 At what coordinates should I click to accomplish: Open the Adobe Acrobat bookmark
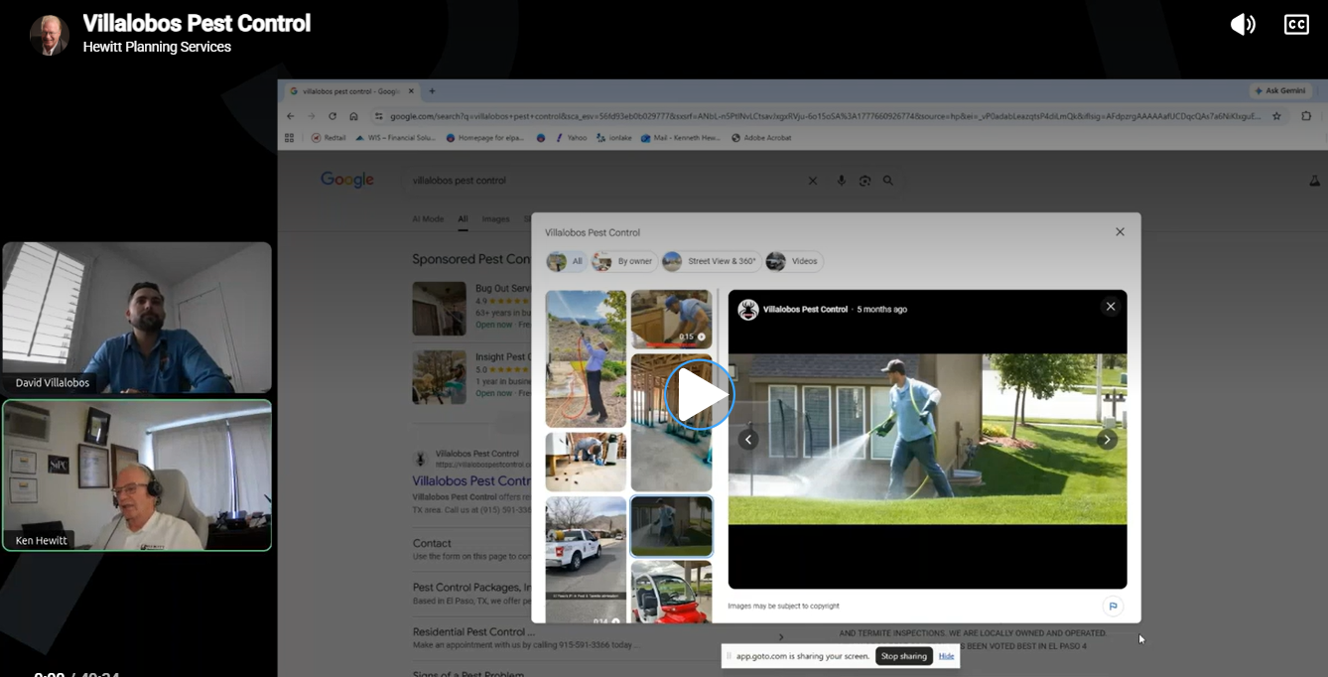tap(761, 138)
